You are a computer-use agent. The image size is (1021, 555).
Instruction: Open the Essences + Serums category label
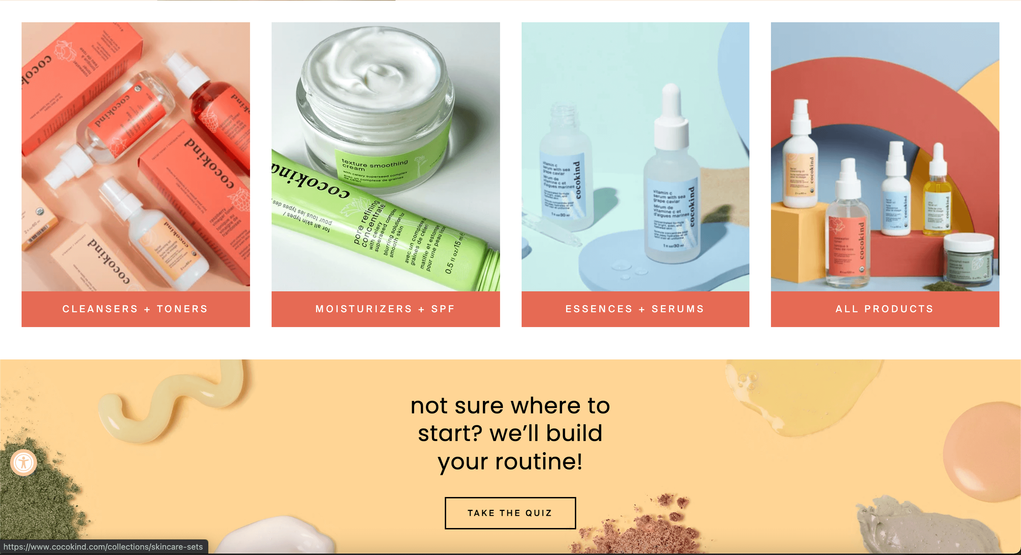[635, 309]
